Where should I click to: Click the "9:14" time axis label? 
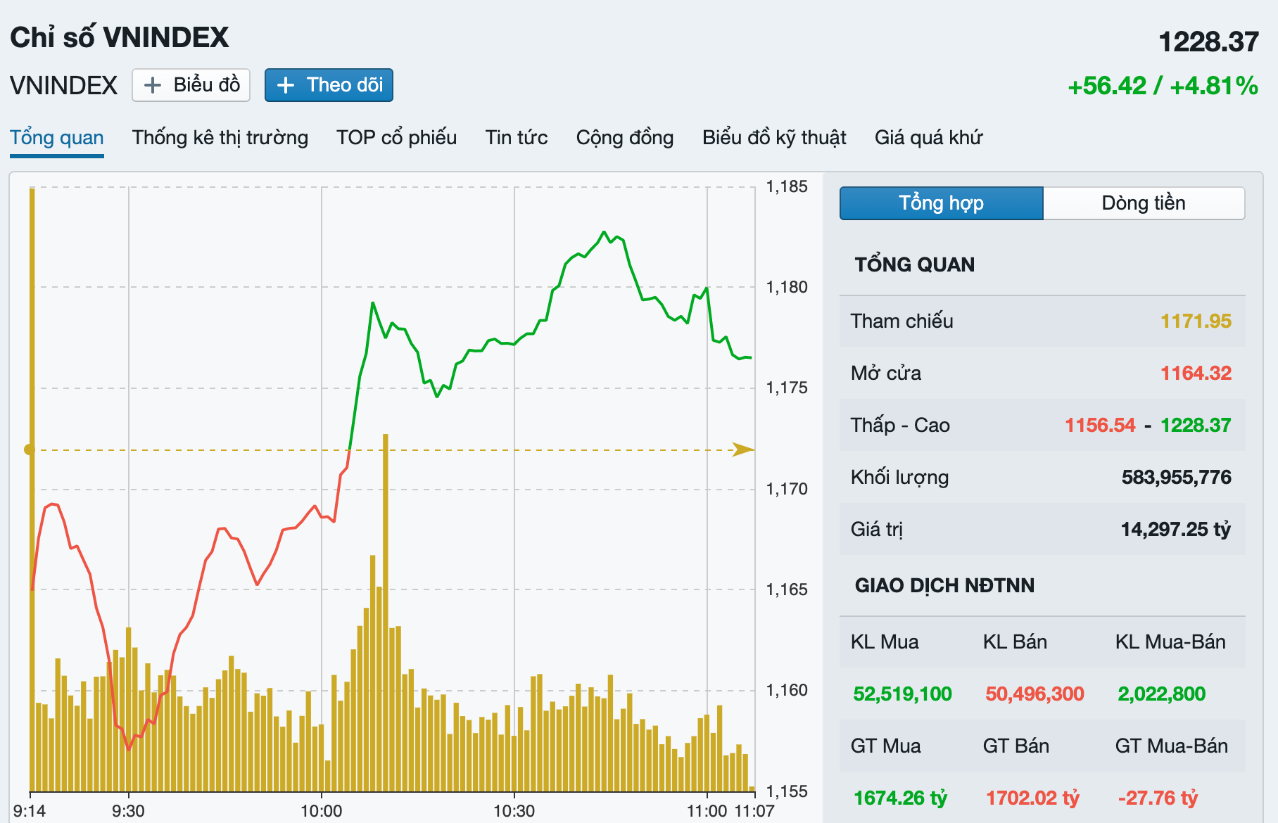(30, 811)
